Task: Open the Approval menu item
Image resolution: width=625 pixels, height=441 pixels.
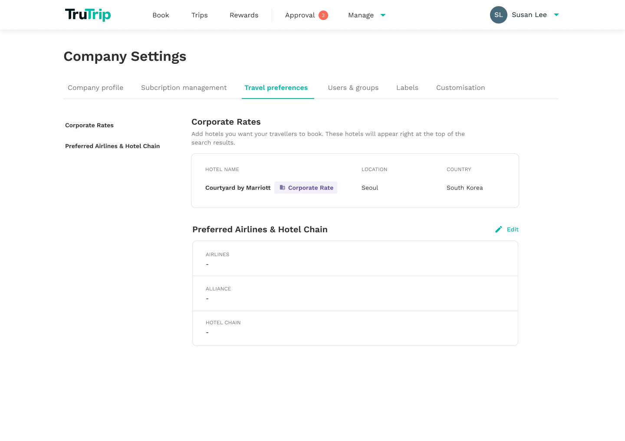Action: click(300, 15)
